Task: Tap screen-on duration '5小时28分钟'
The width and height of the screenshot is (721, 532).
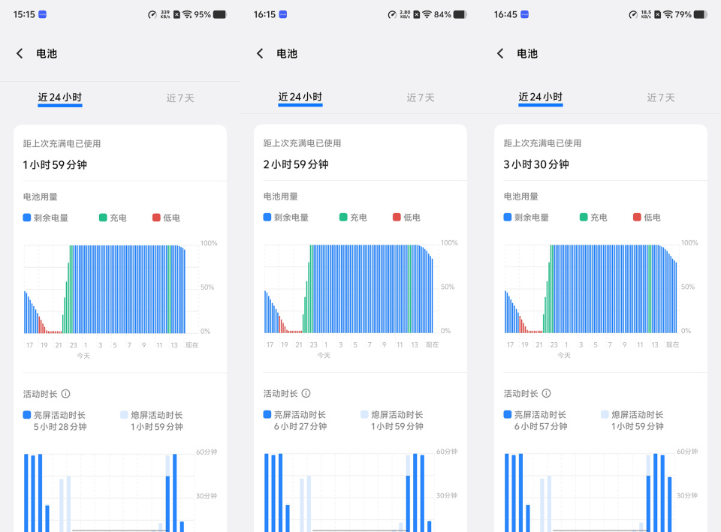Action: point(60,427)
